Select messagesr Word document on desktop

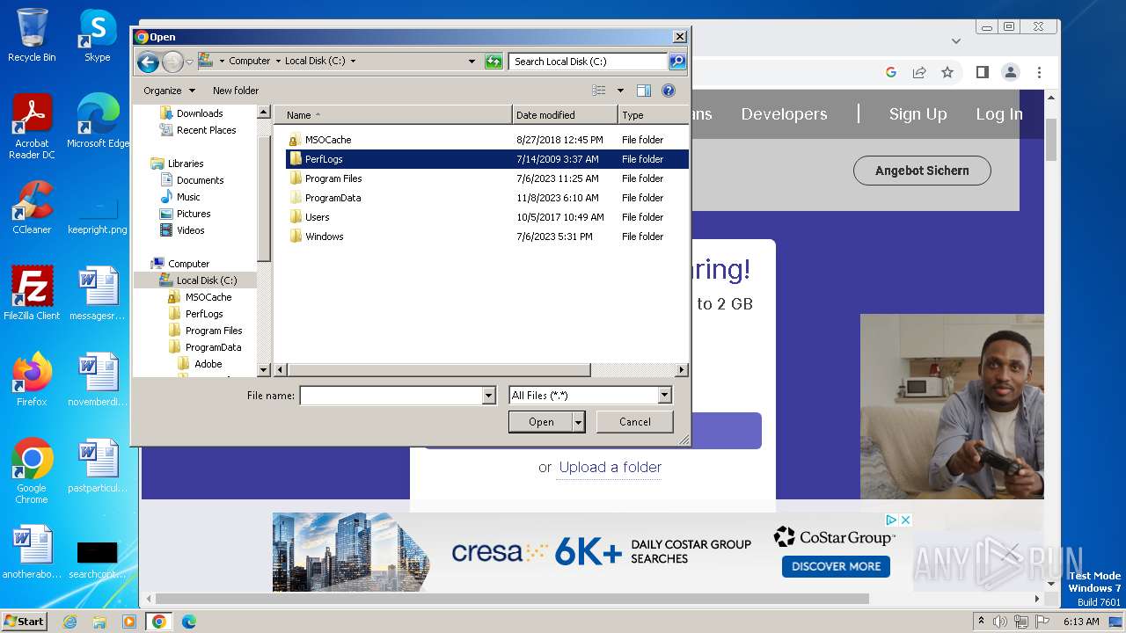[97, 294]
